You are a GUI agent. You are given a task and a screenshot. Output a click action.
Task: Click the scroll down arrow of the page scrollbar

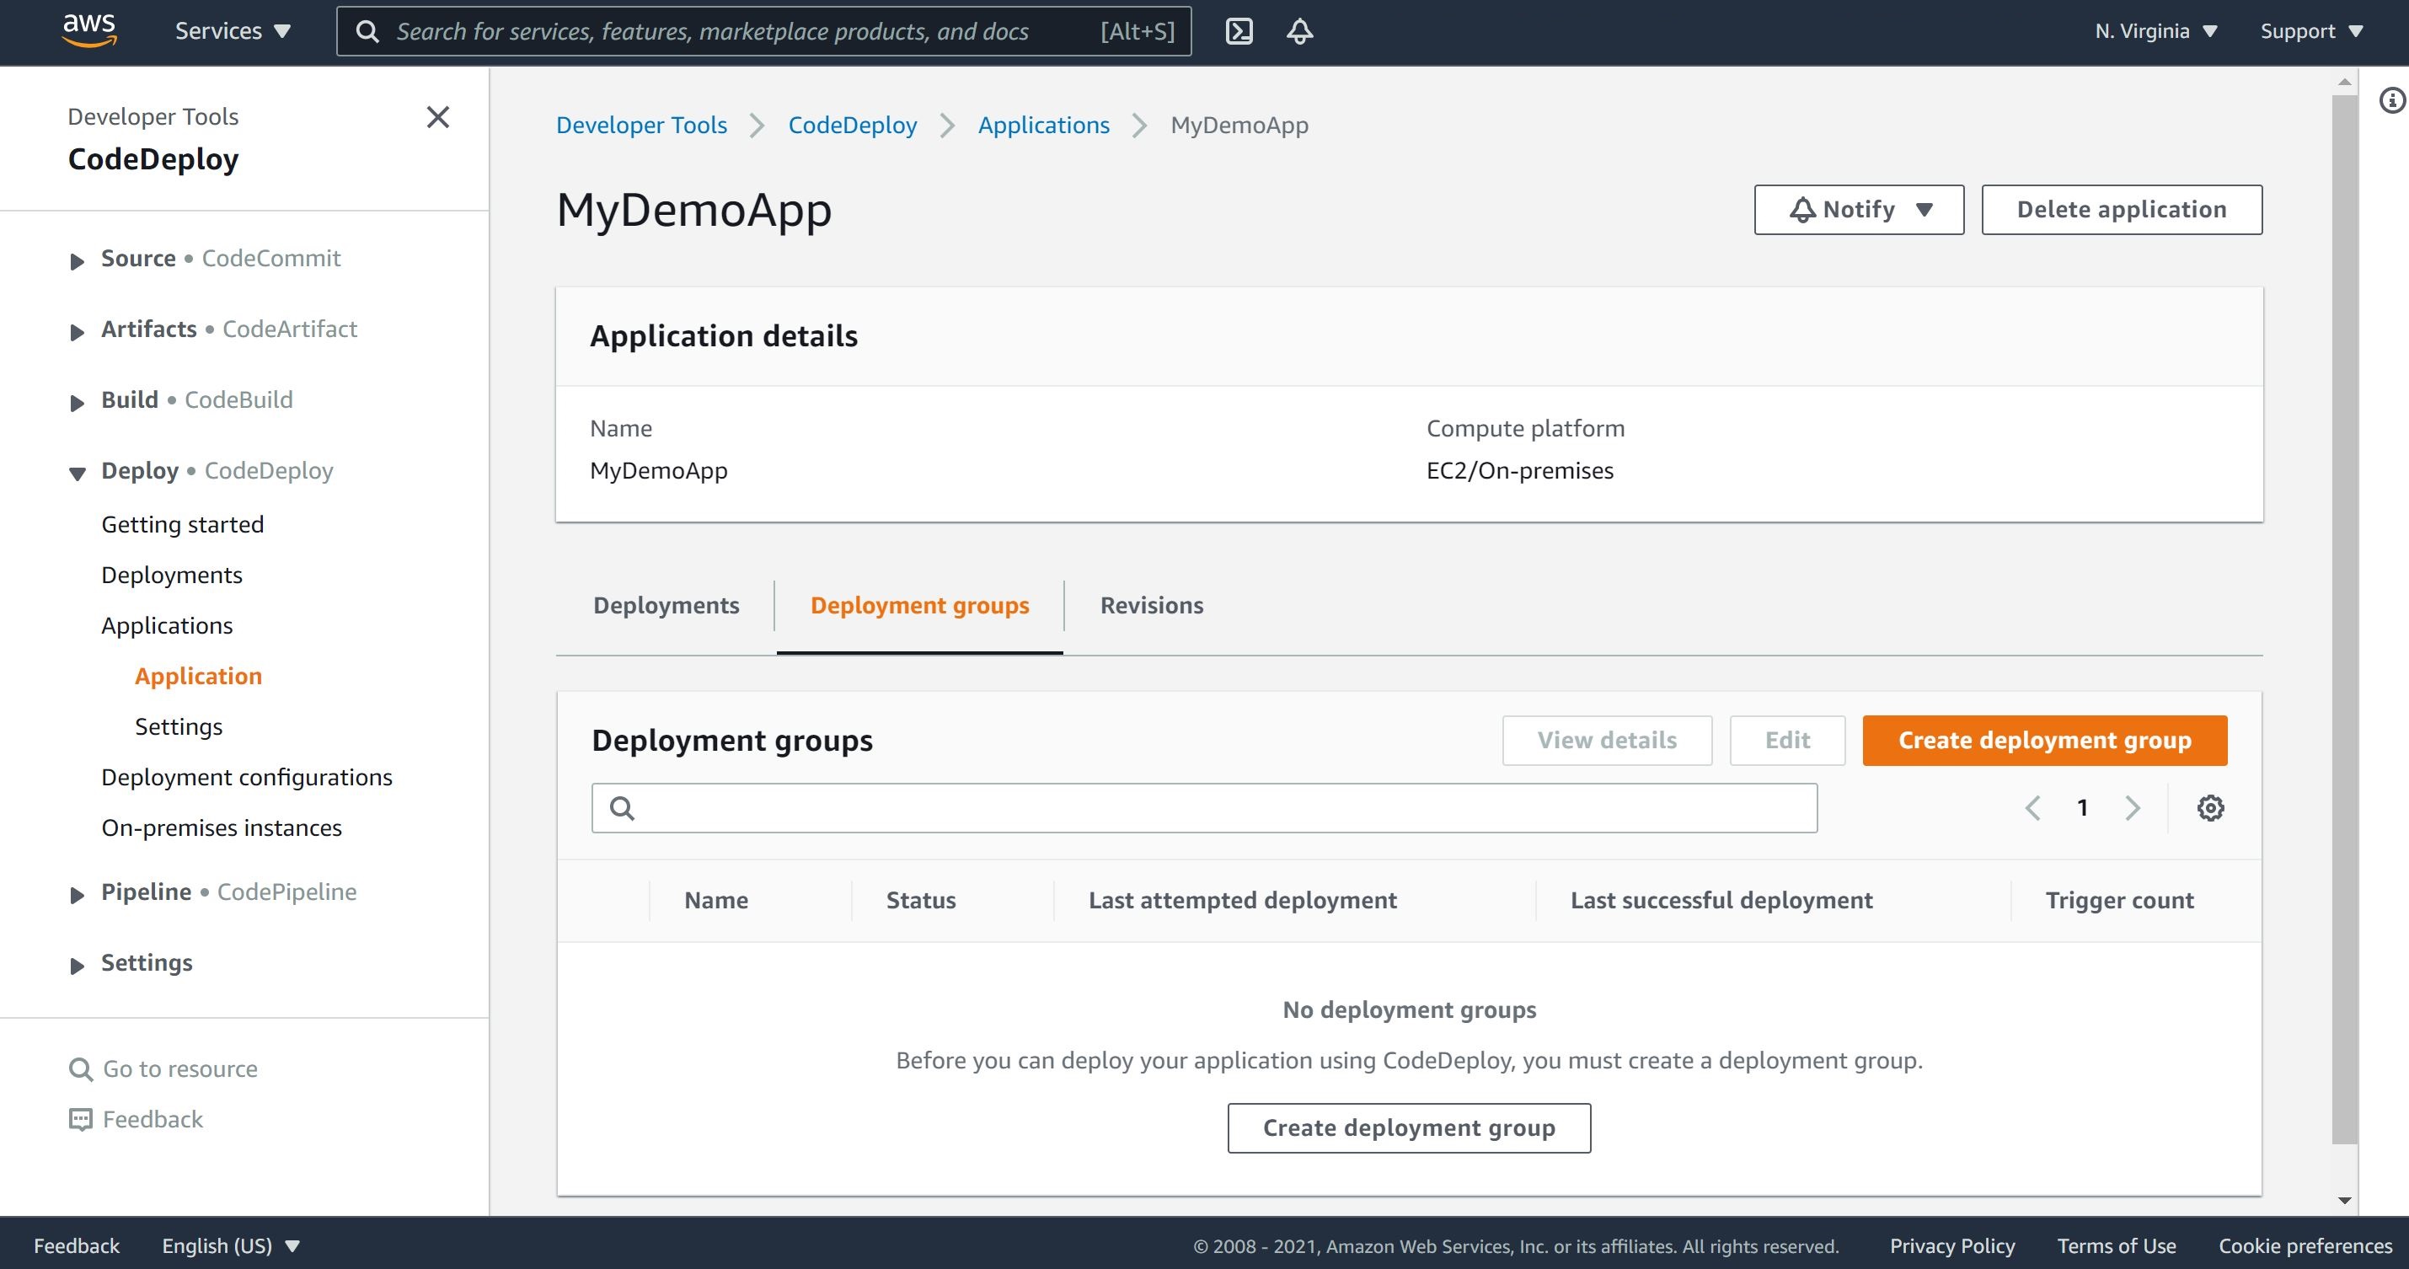coord(2343,1201)
